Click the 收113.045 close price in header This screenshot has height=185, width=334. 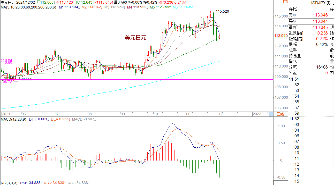[x=104, y=2]
